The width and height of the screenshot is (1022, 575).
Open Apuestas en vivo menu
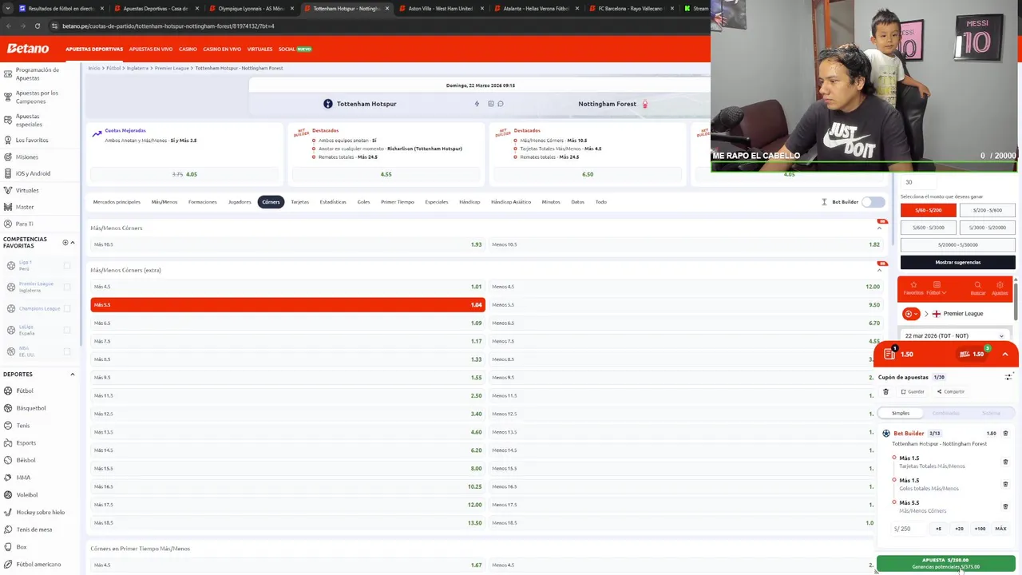(x=150, y=49)
